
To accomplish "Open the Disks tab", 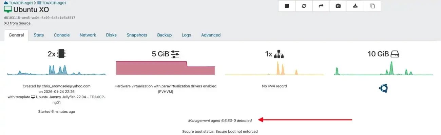I will [111, 35].
